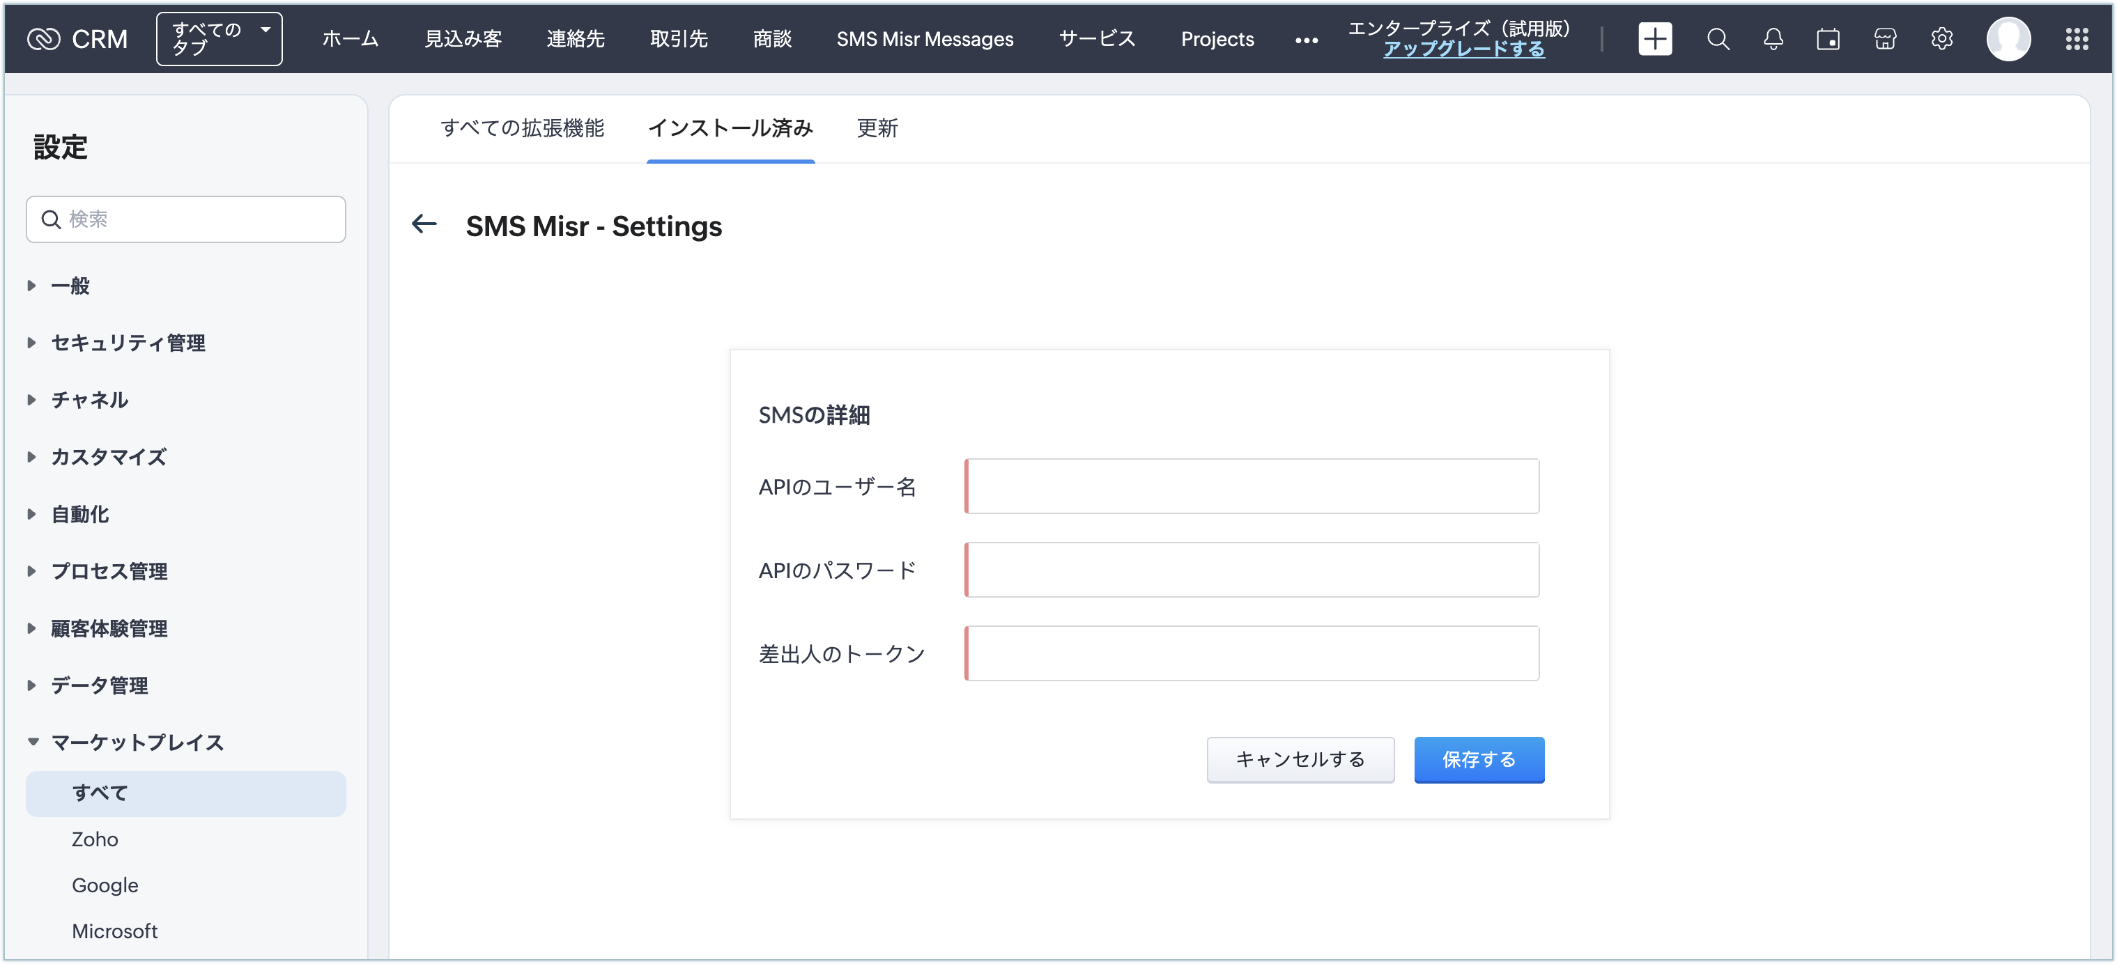This screenshot has width=2117, height=964.
Task: Open the apps grid launcher icon
Action: 2077,38
